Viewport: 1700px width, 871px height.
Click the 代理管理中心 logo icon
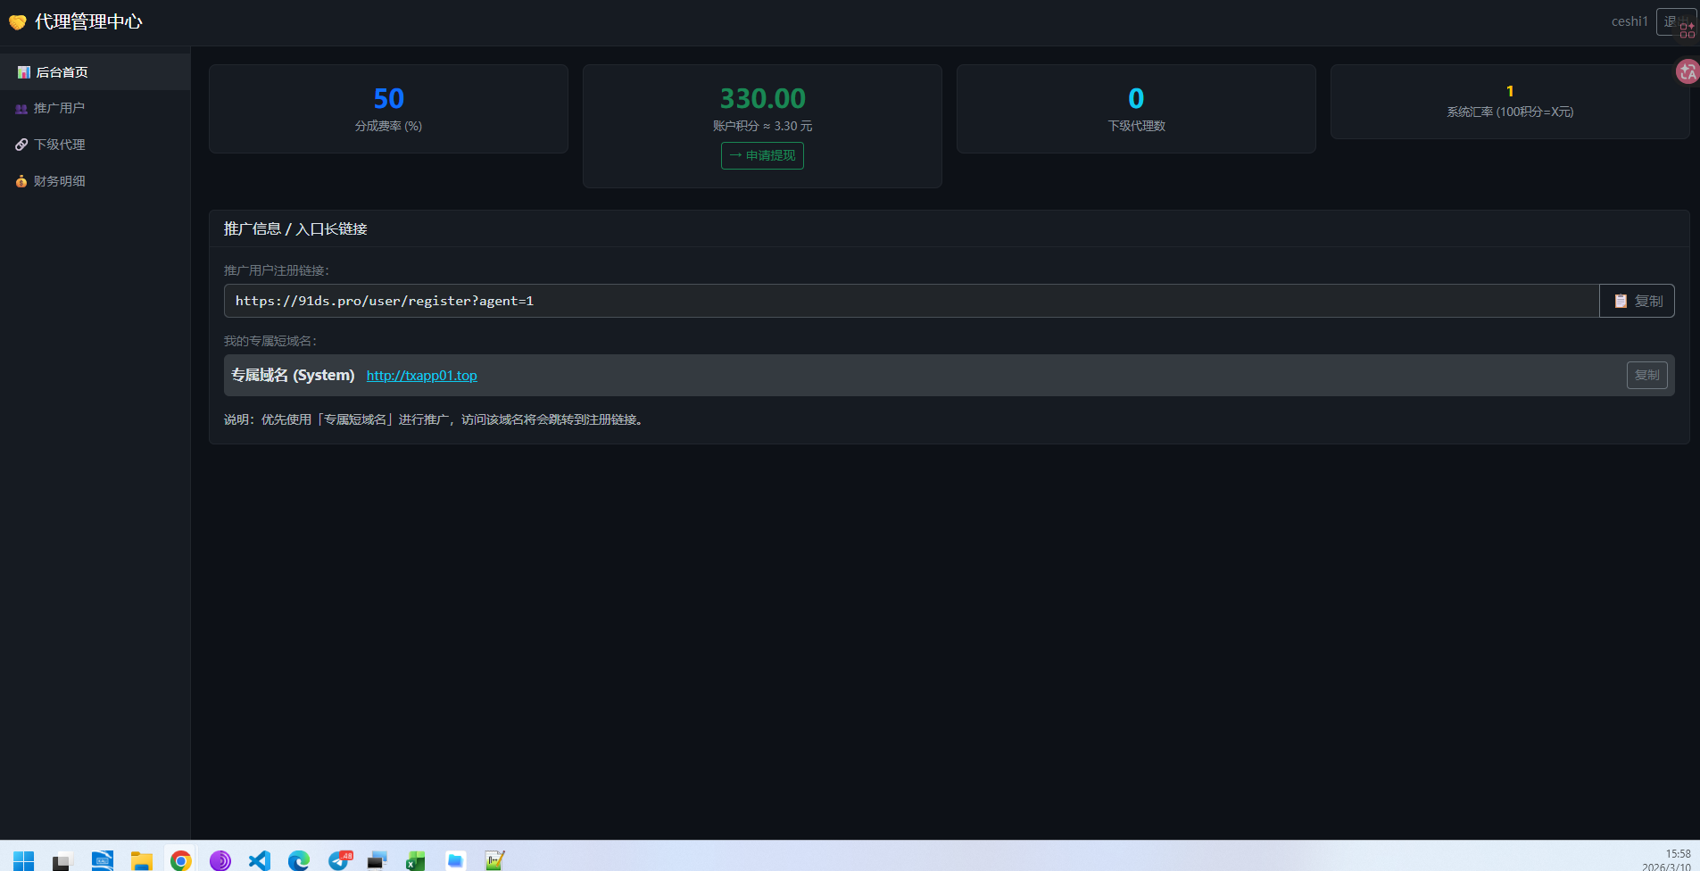click(18, 21)
